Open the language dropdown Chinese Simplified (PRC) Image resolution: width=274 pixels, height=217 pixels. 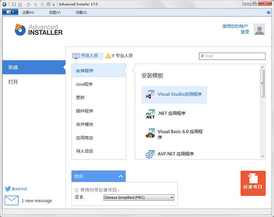(x=138, y=198)
